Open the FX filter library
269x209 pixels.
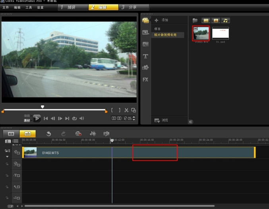pos(145,79)
